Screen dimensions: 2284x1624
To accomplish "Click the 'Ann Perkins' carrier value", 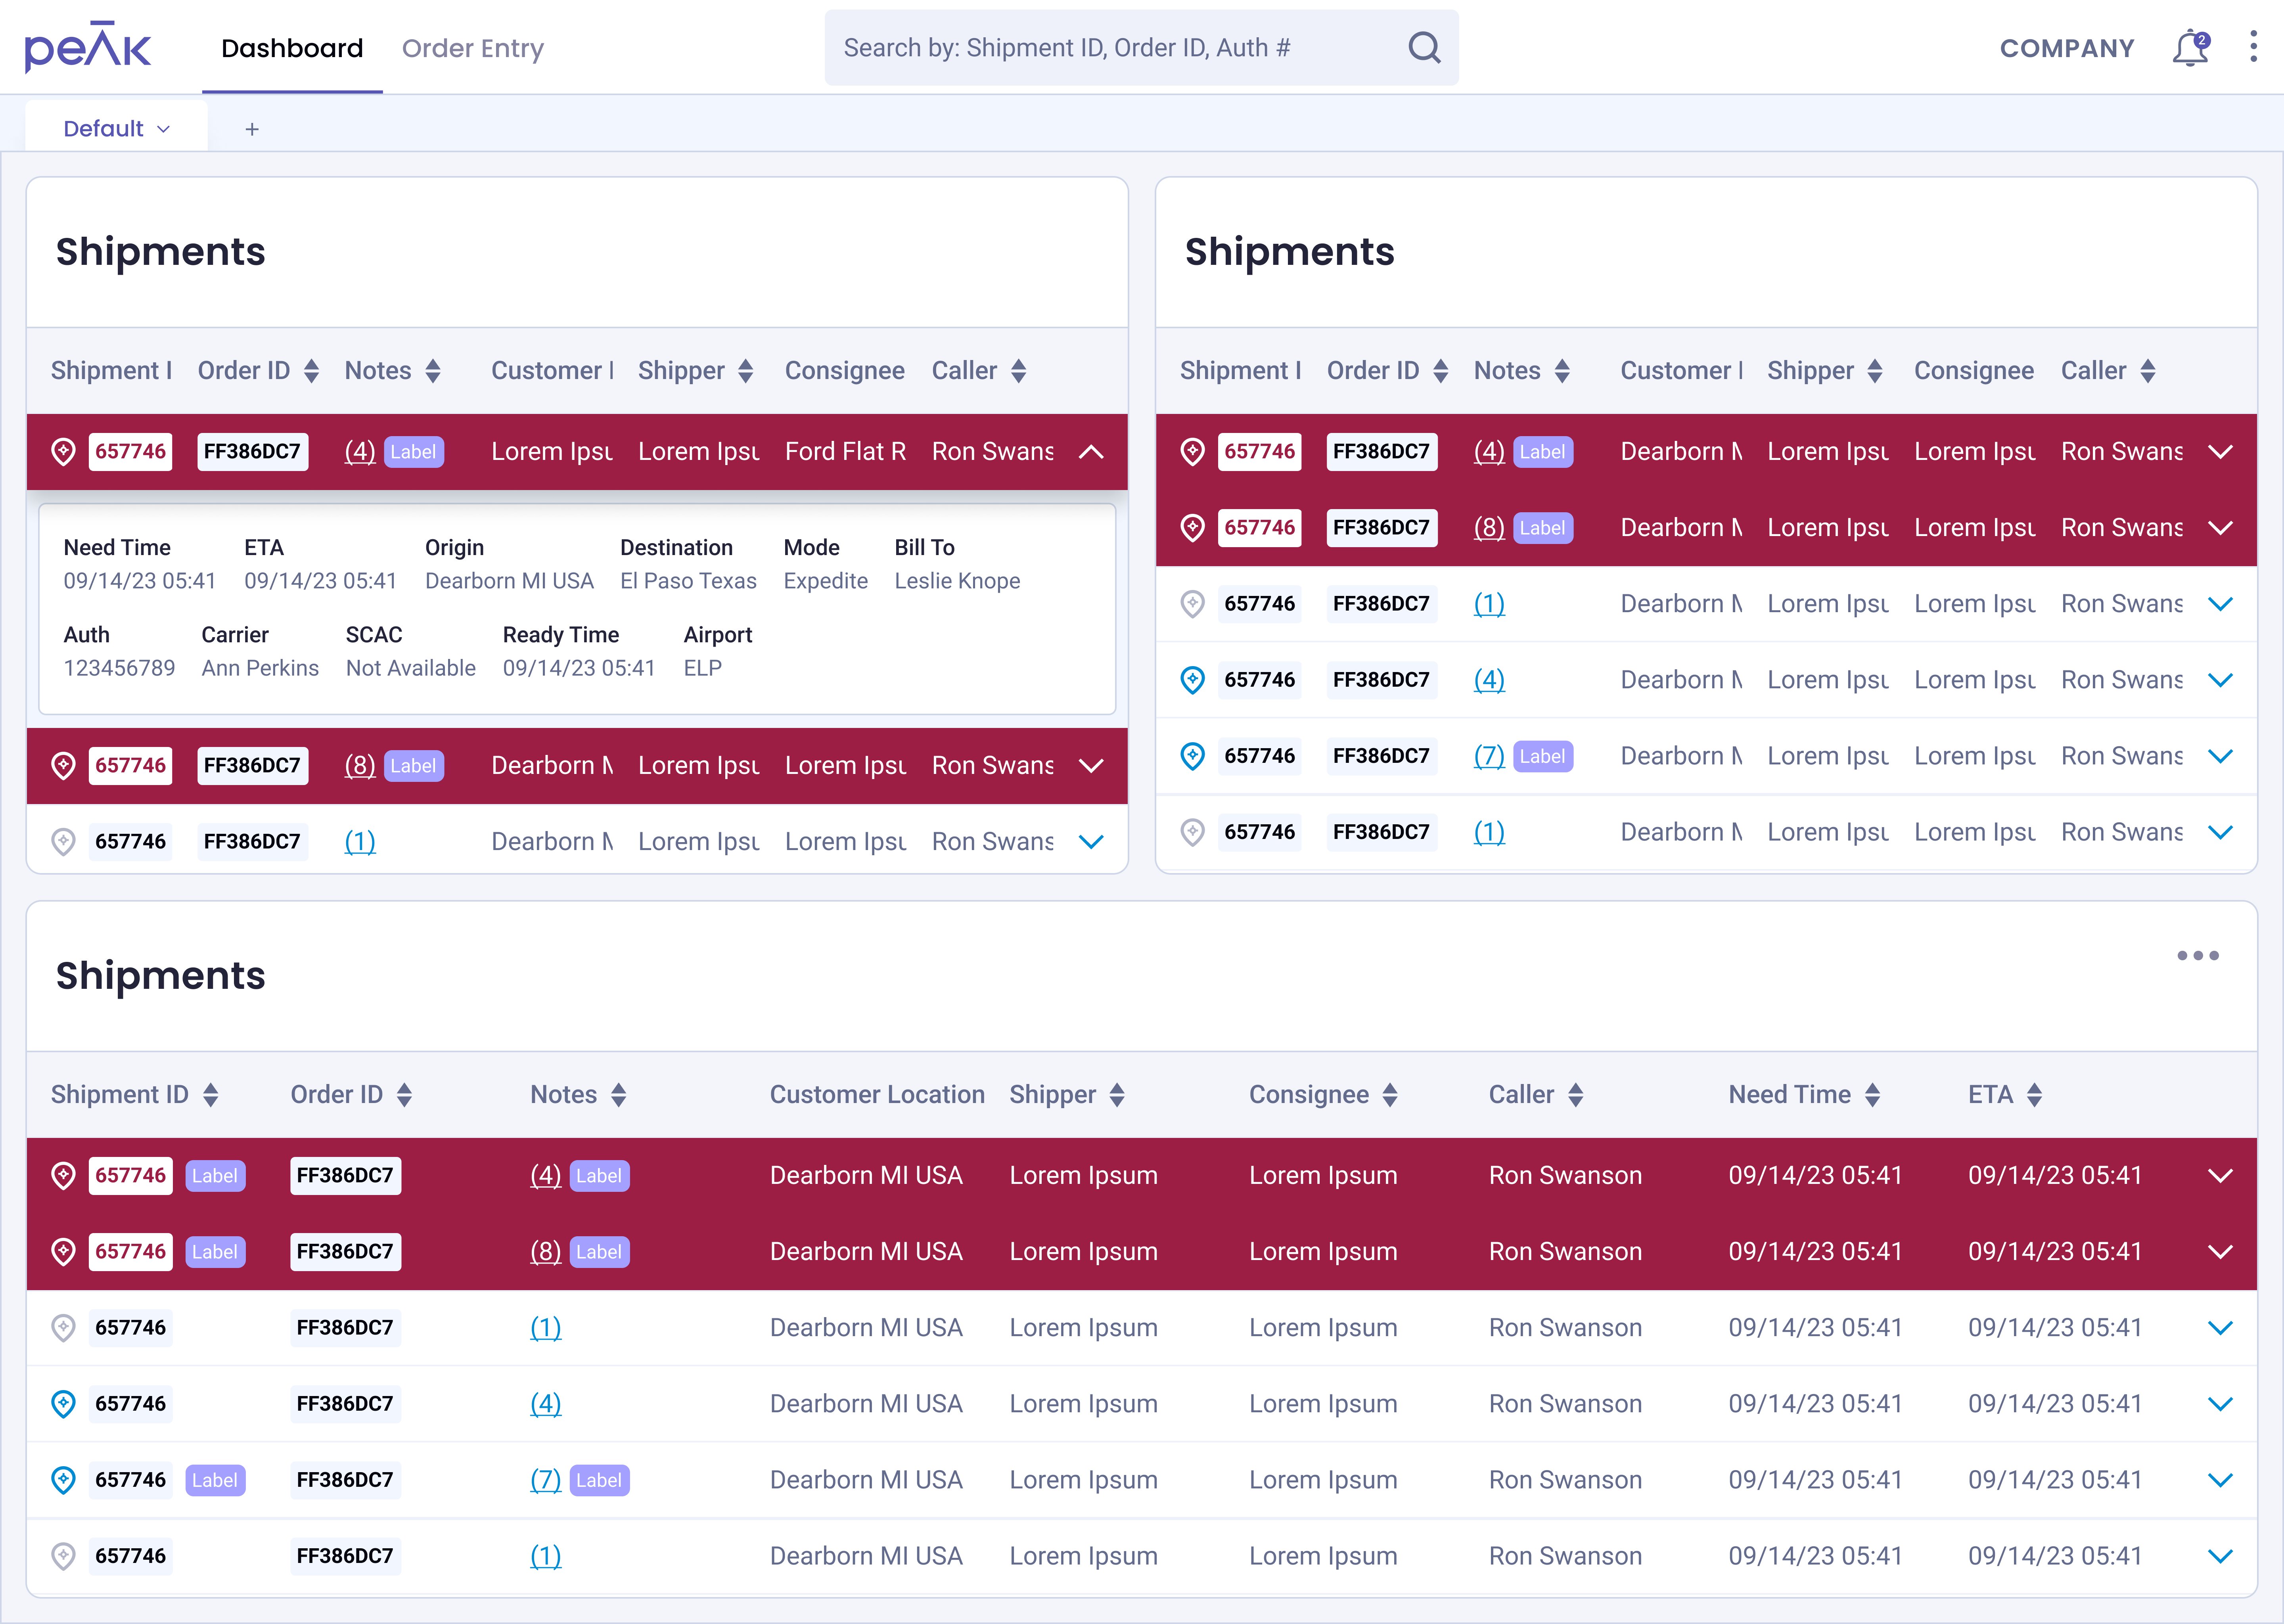I will pyautogui.click(x=260, y=668).
